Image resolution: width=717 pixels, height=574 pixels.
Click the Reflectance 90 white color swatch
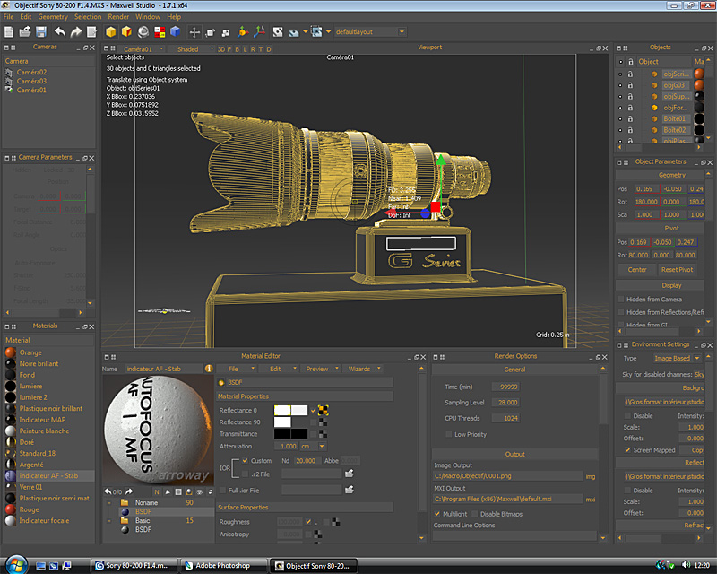pos(282,422)
